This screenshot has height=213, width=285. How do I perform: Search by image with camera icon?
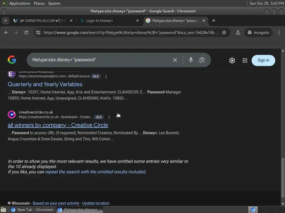[x=202, y=60]
